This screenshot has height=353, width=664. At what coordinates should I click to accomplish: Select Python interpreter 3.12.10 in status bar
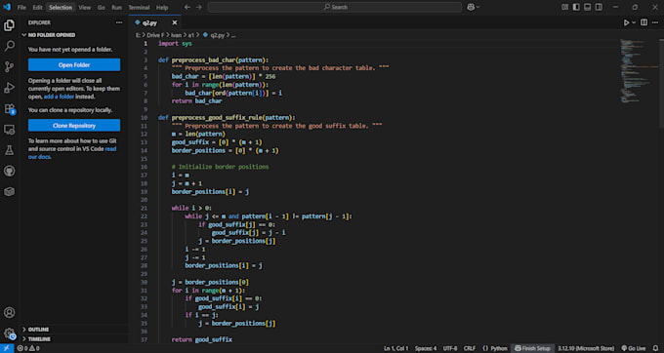(x=586, y=348)
